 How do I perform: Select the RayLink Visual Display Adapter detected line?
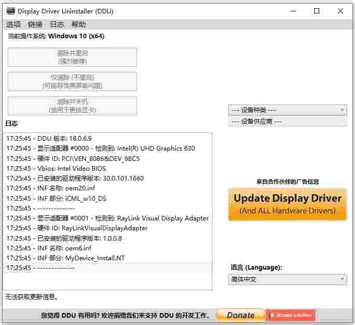108,218
